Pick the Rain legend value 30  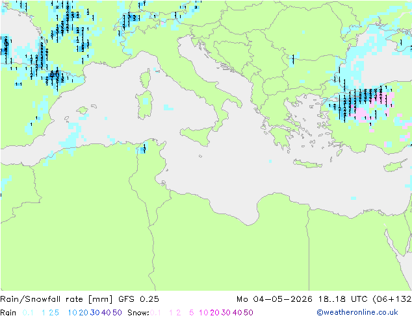click(x=95, y=313)
